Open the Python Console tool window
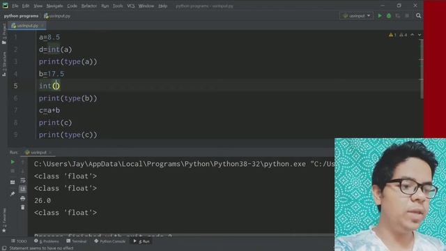446x251 pixels. pyautogui.click(x=110, y=241)
